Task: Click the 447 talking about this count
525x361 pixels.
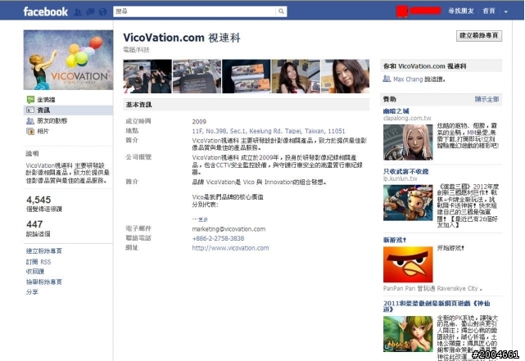Action: [34, 224]
